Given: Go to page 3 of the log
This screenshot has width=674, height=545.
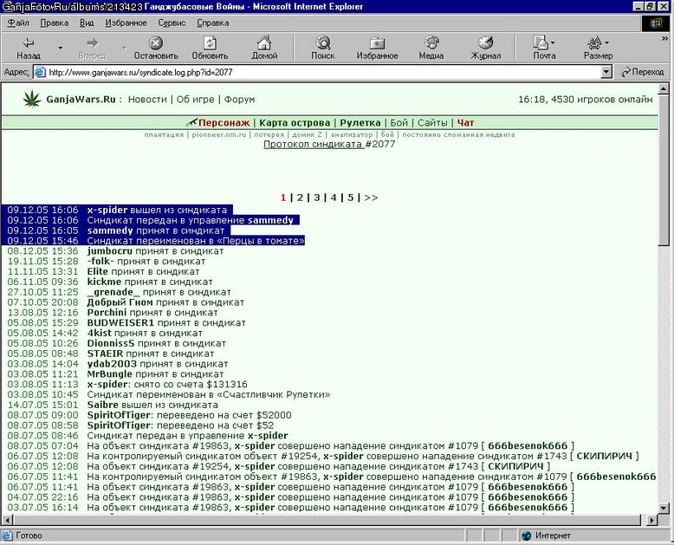Looking at the screenshot, I should tap(317, 198).
